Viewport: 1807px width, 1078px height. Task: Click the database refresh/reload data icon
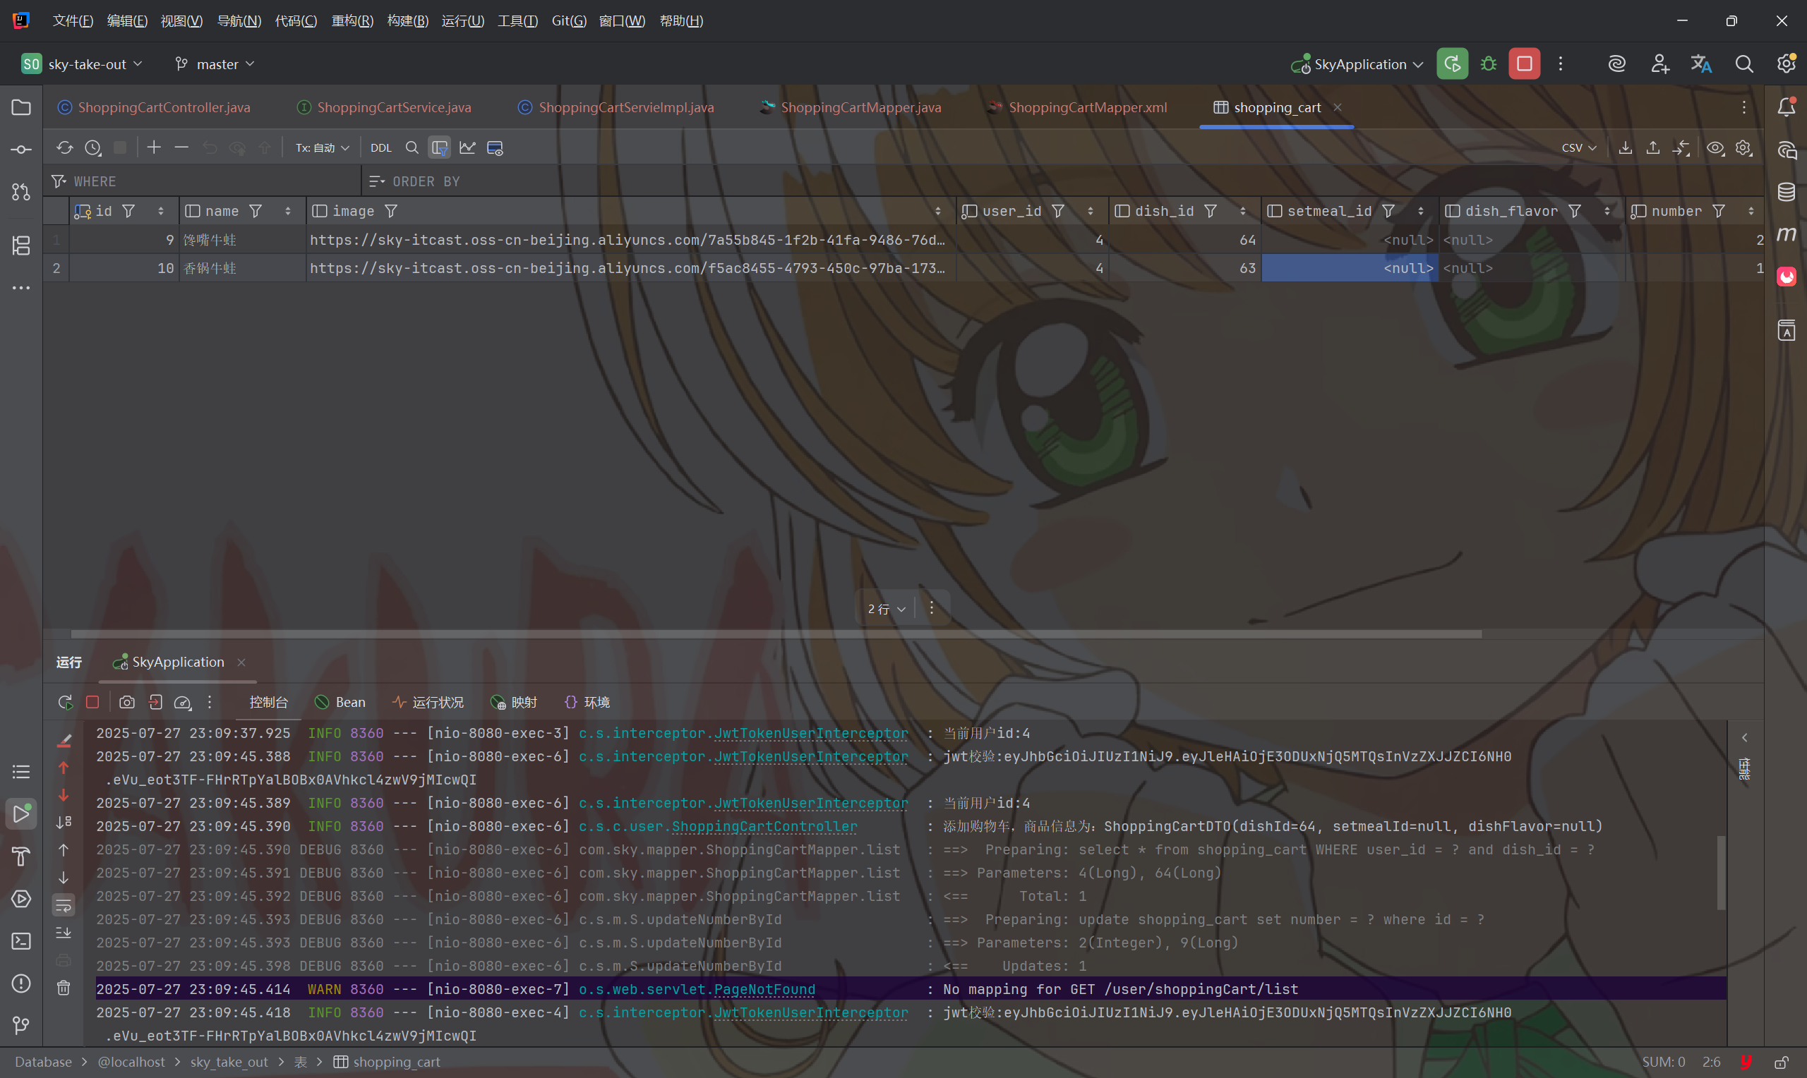point(65,148)
